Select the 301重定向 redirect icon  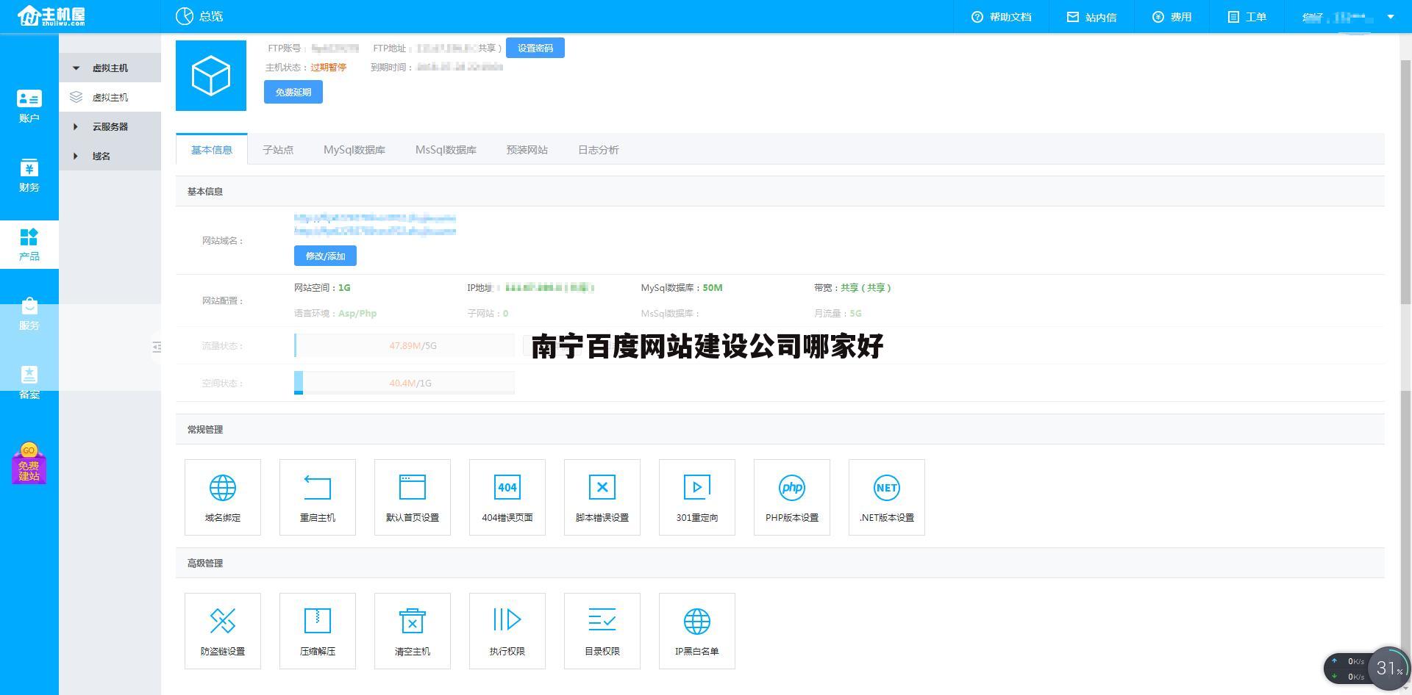click(696, 497)
